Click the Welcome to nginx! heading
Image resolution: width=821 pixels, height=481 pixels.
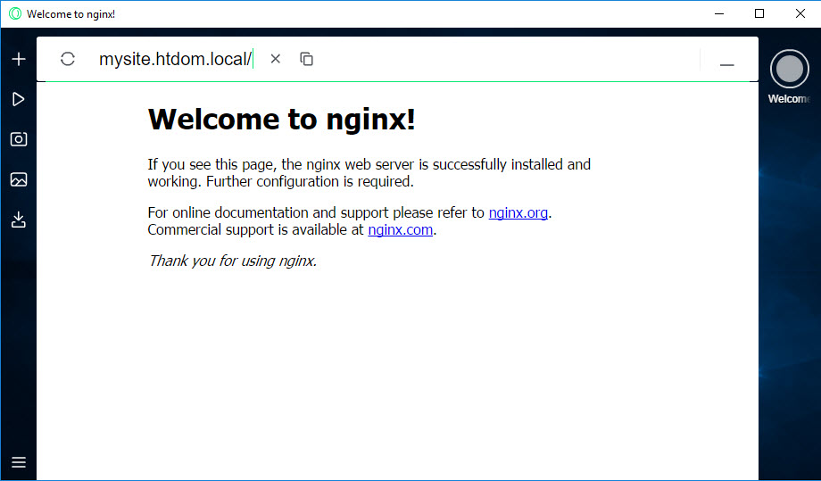tap(282, 120)
